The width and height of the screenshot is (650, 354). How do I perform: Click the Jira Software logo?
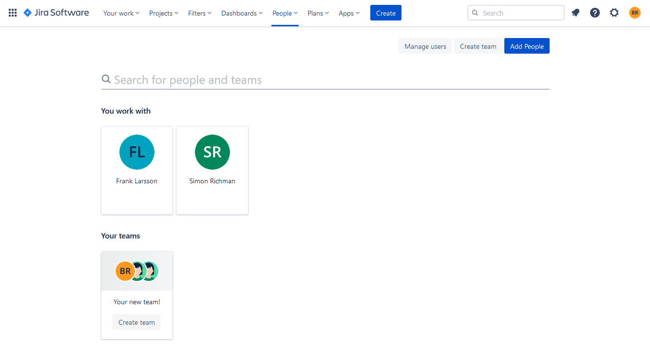(56, 13)
